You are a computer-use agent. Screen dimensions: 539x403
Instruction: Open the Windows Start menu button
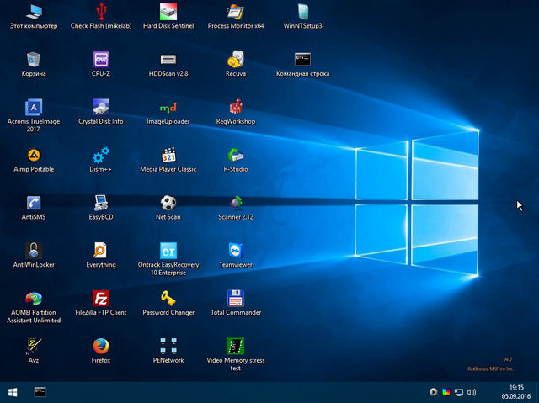coord(13,392)
